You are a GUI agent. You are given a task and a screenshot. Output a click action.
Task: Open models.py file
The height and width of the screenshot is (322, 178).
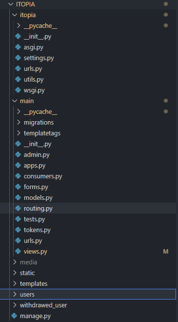pos(38,198)
